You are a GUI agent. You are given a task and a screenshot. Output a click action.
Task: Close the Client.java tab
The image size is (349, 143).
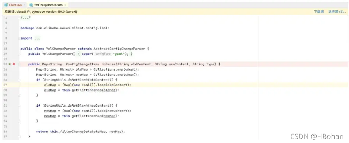click(24, 5)
